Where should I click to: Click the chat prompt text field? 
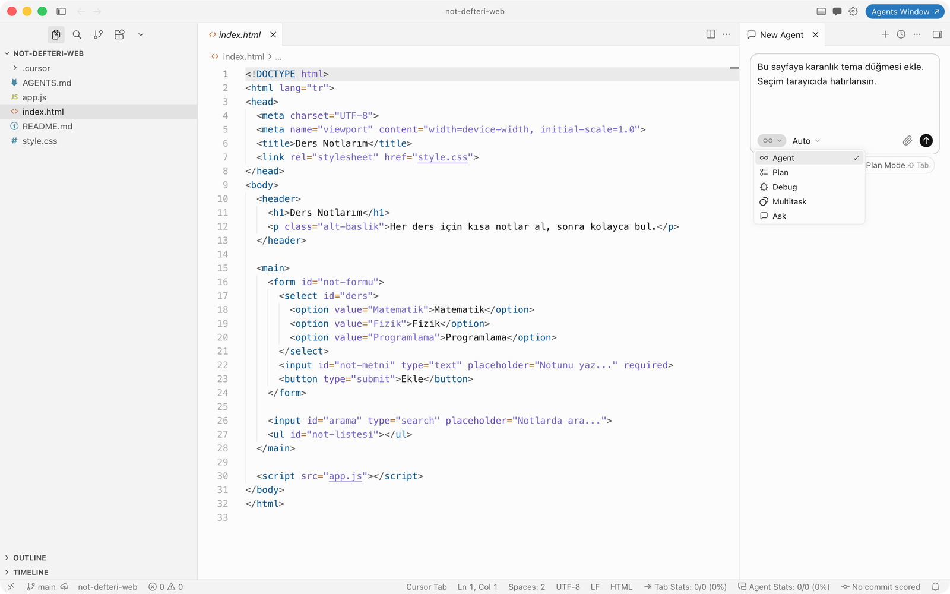pyautogui.click(x=845, y=94)
